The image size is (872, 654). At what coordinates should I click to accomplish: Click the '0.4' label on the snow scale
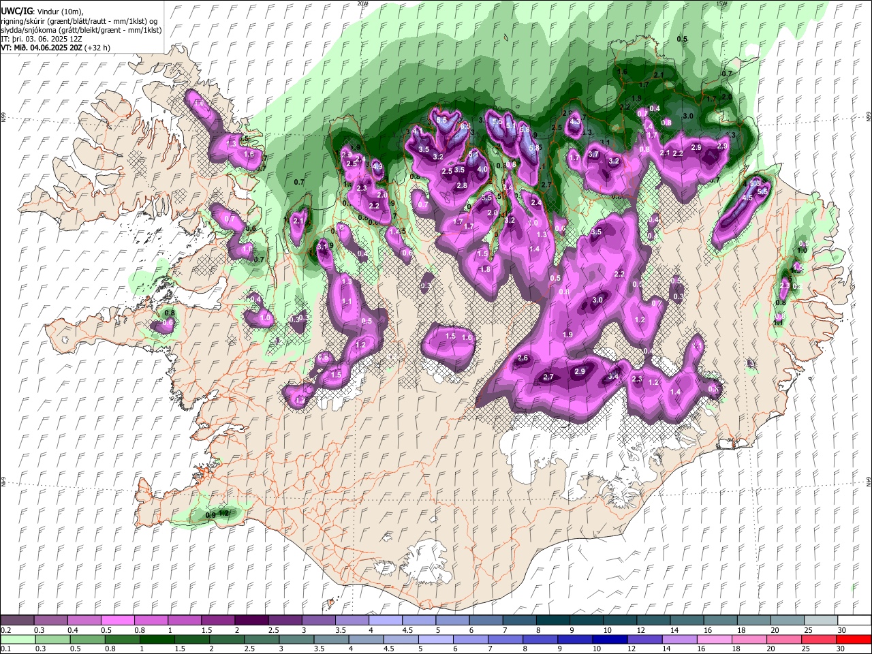(73, 630)
